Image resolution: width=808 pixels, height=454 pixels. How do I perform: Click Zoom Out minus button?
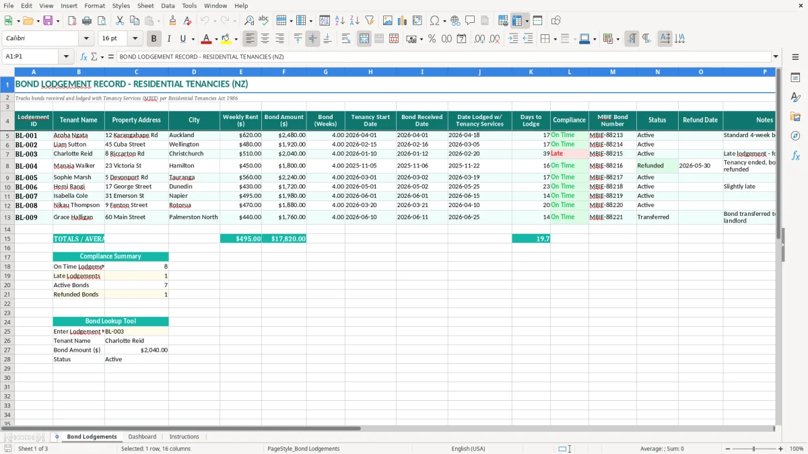pos(727,449)
